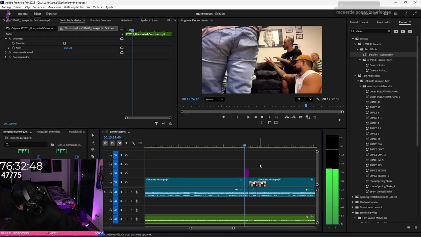Viewport: 421px width, 237px height.
Task: Go to In point in Program monitor
Action: coord(248,117)
